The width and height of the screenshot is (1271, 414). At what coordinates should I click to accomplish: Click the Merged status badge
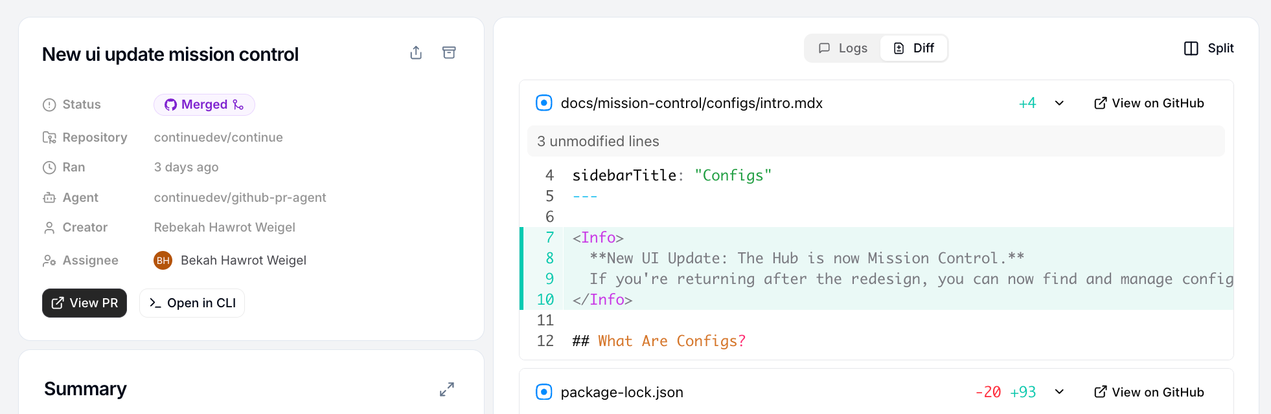[203, 105]
